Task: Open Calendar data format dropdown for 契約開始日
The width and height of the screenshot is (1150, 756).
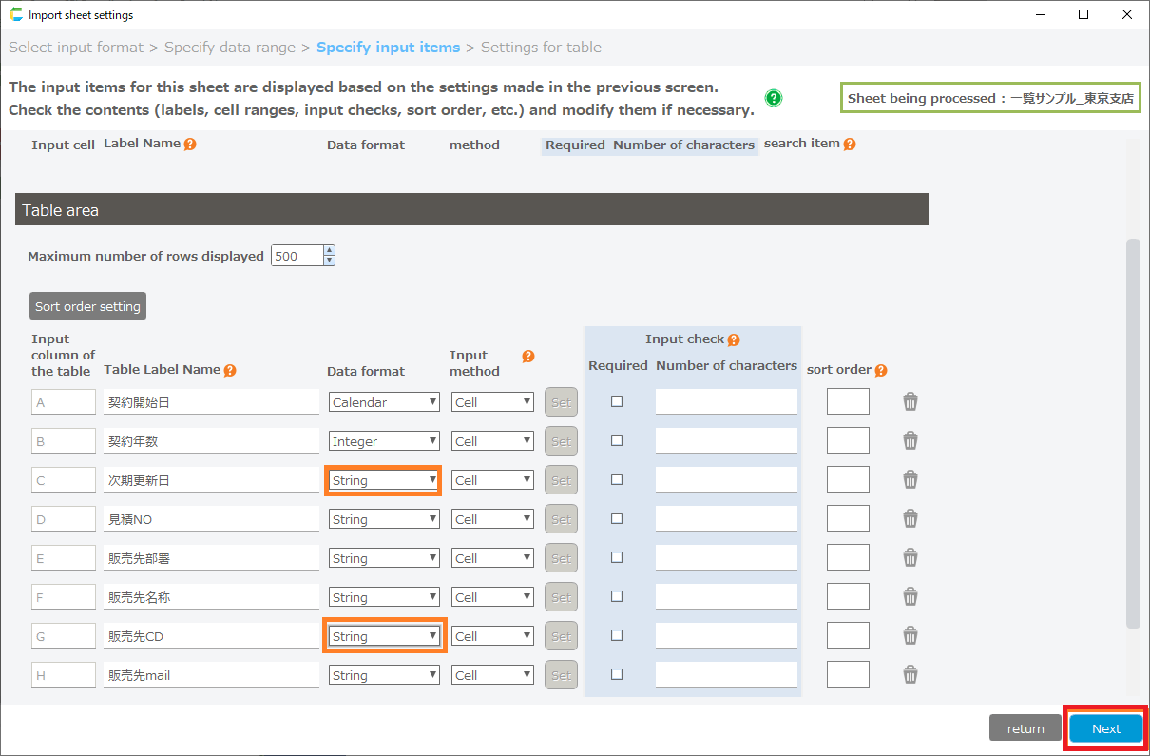Action: [384, 402]
